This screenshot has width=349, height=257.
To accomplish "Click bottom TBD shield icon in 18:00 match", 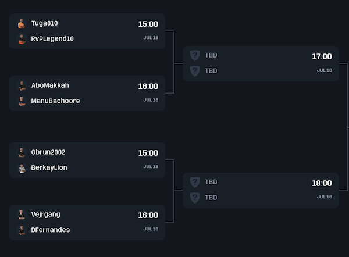I will [x=195, y=198].
